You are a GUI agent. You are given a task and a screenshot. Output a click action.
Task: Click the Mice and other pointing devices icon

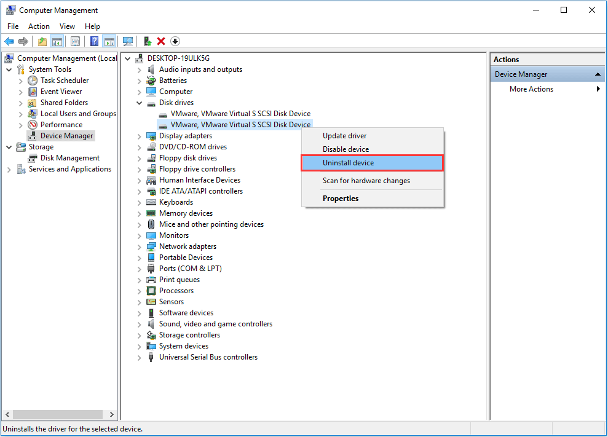(x=151, y=224)
